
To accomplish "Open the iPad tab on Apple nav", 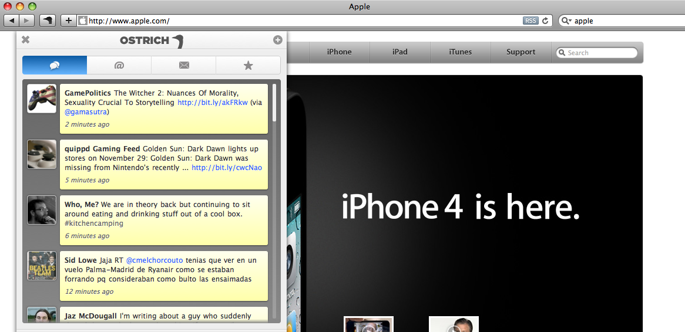I will click(399, 52).
